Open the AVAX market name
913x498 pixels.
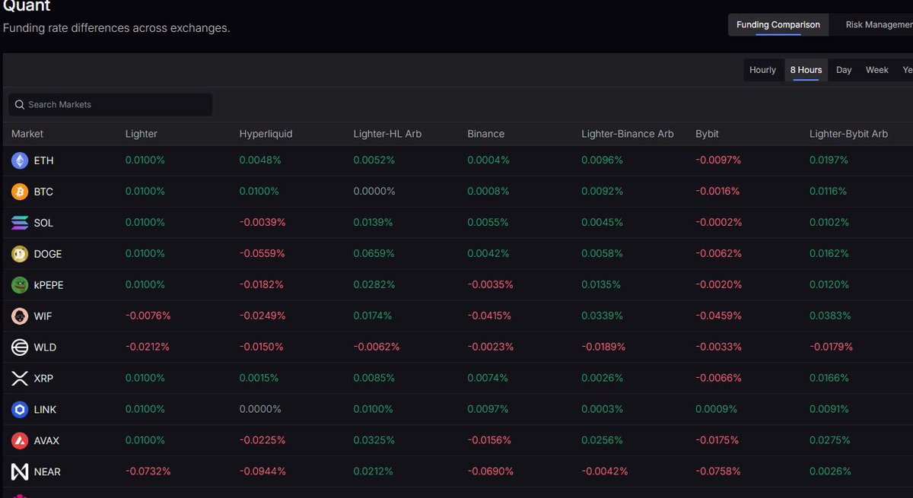click(47, 441)
